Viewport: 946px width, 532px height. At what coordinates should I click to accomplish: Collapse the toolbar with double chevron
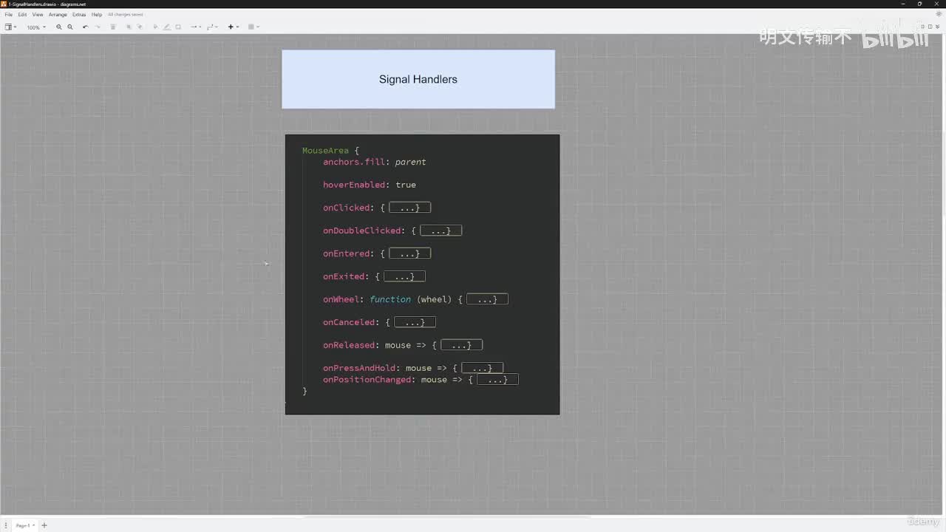[x=939, y=27]
